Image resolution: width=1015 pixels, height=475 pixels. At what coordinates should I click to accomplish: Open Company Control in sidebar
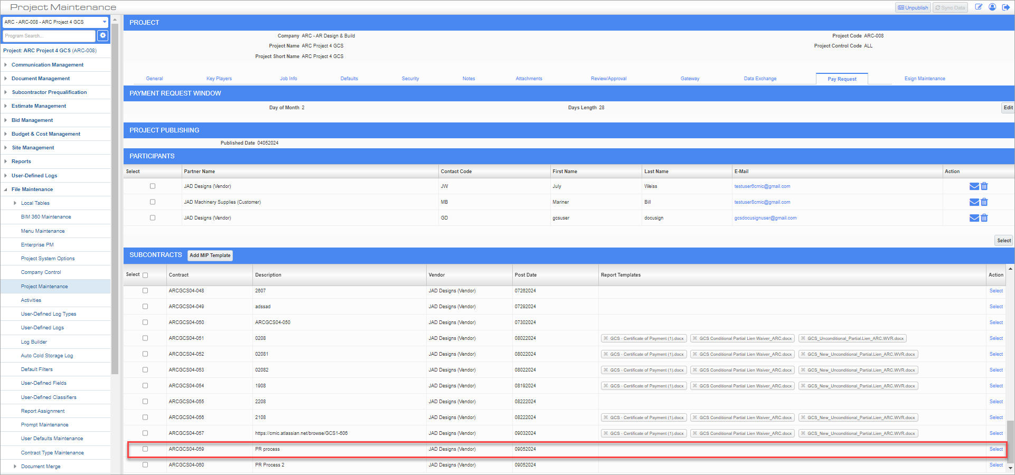pyautogui.click(x=41, y=272)
